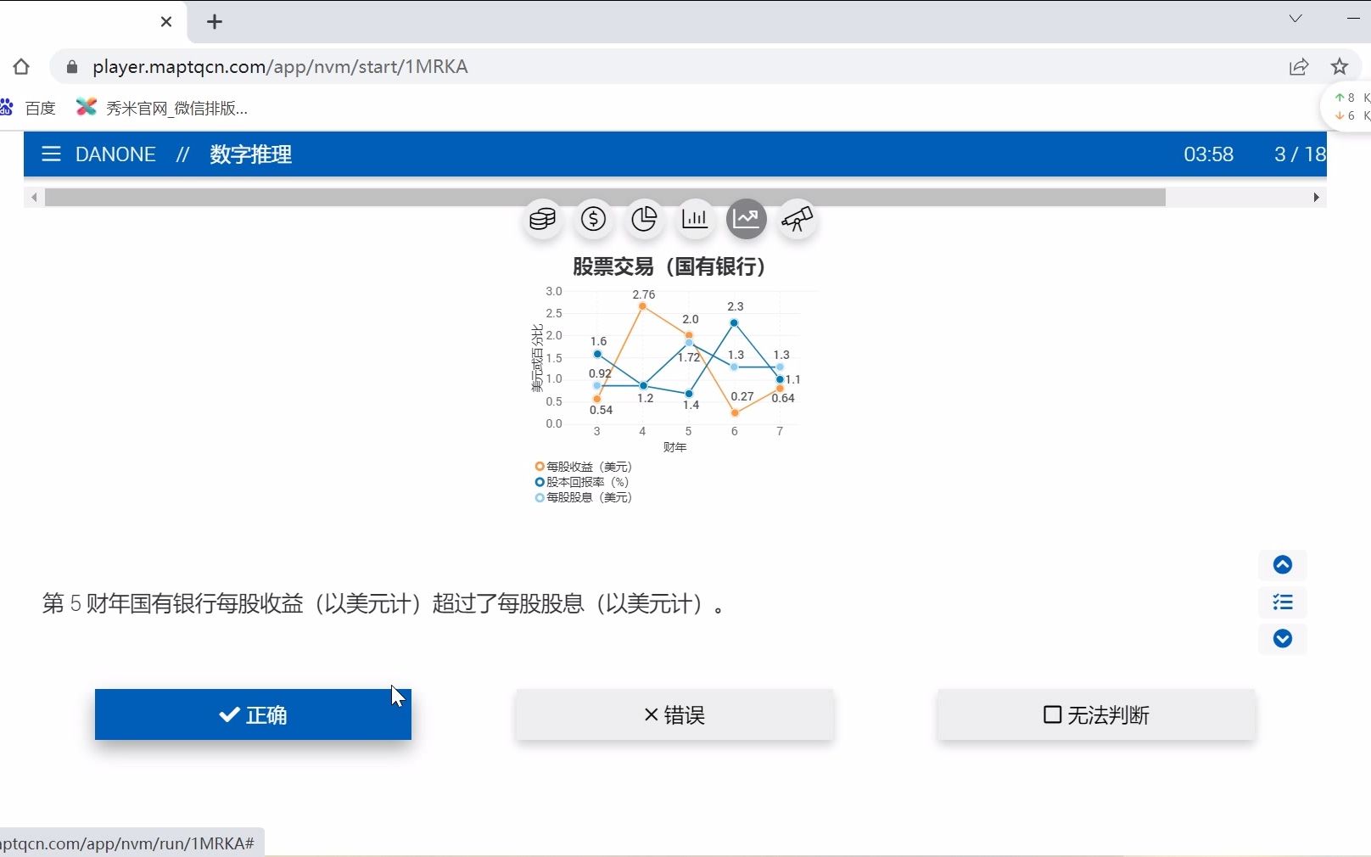Close the current browser tab

coord(166,22)
